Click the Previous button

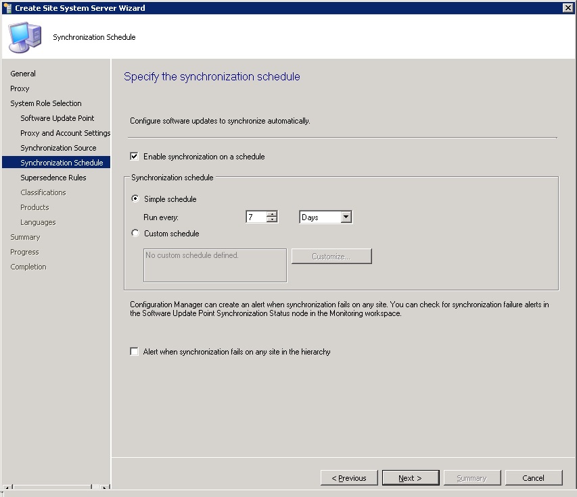349,478
